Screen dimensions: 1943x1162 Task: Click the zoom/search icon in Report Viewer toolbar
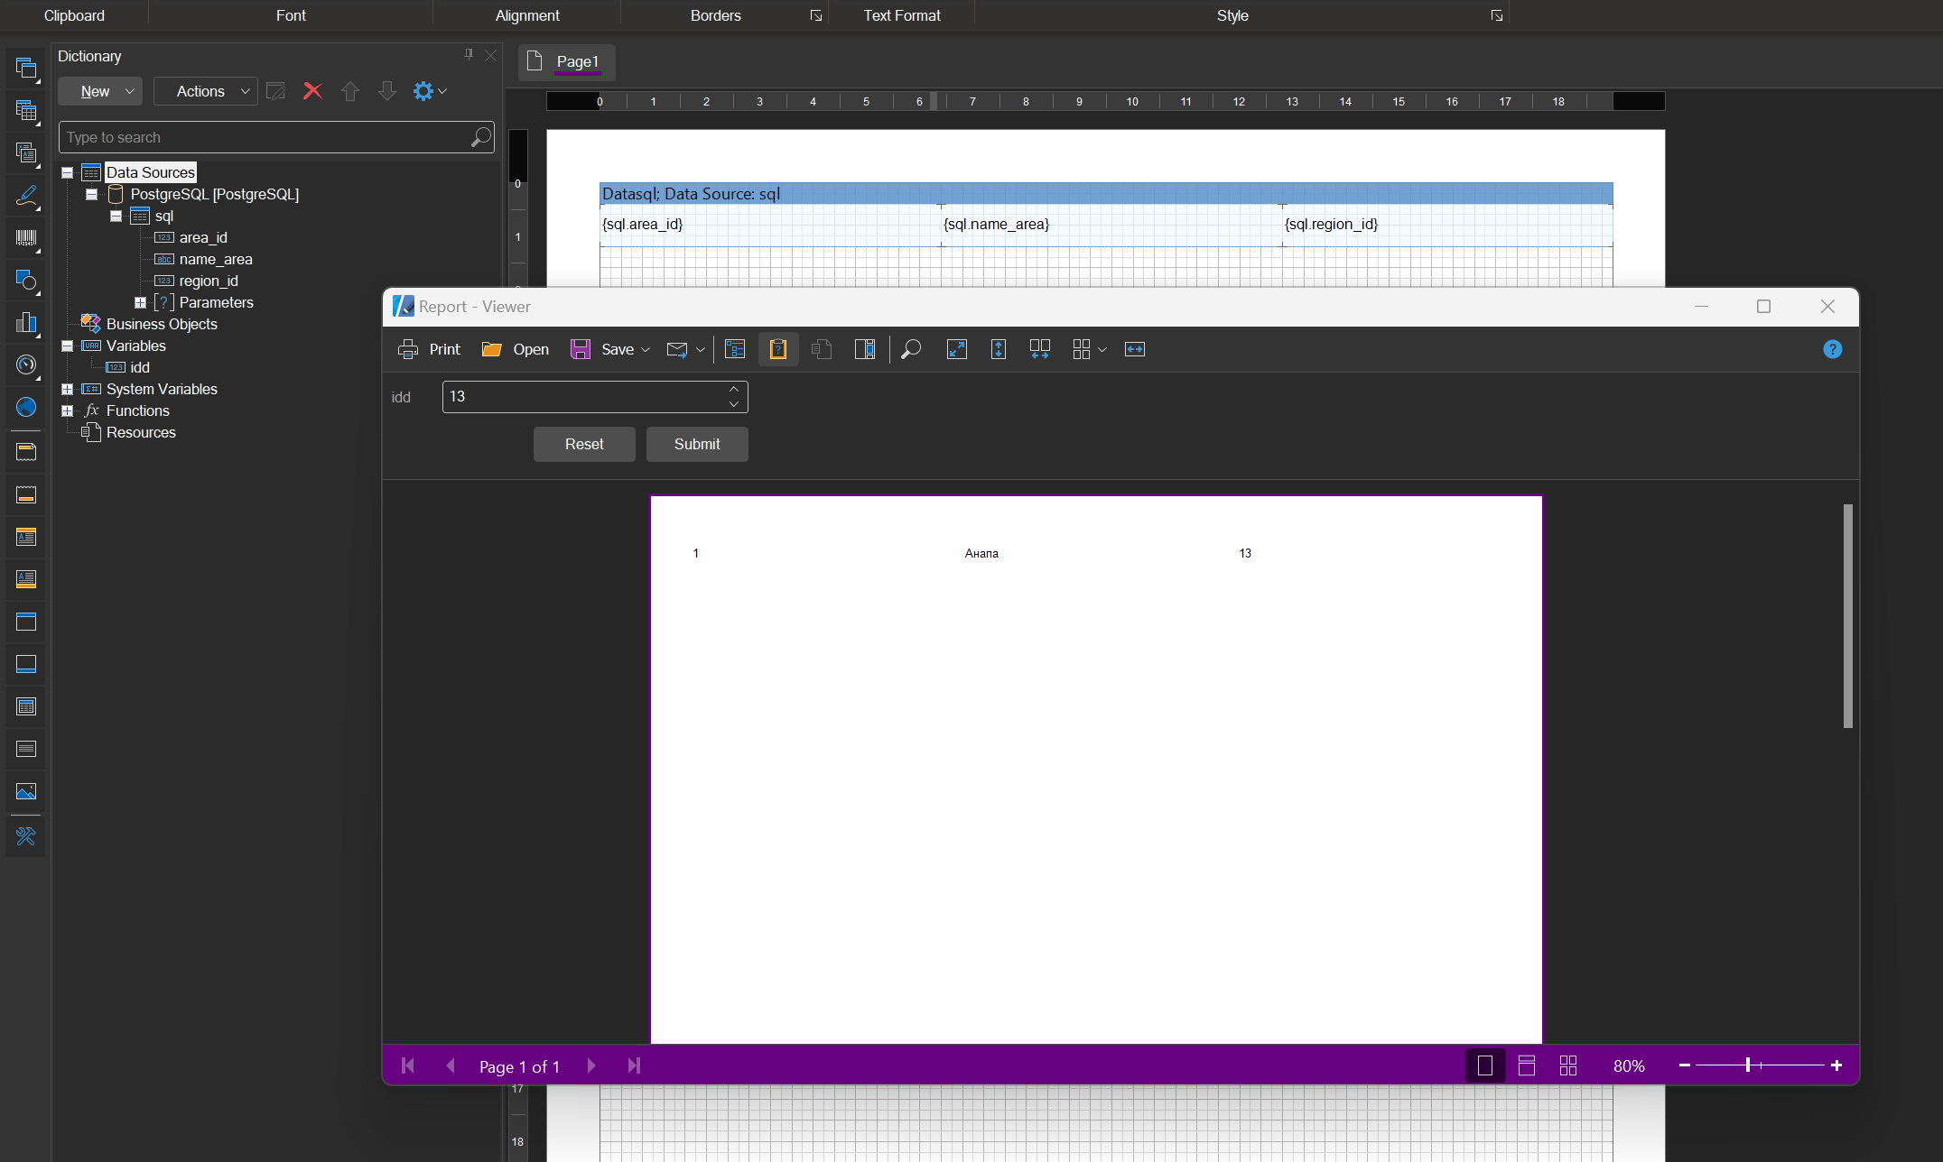pos(909,350)
